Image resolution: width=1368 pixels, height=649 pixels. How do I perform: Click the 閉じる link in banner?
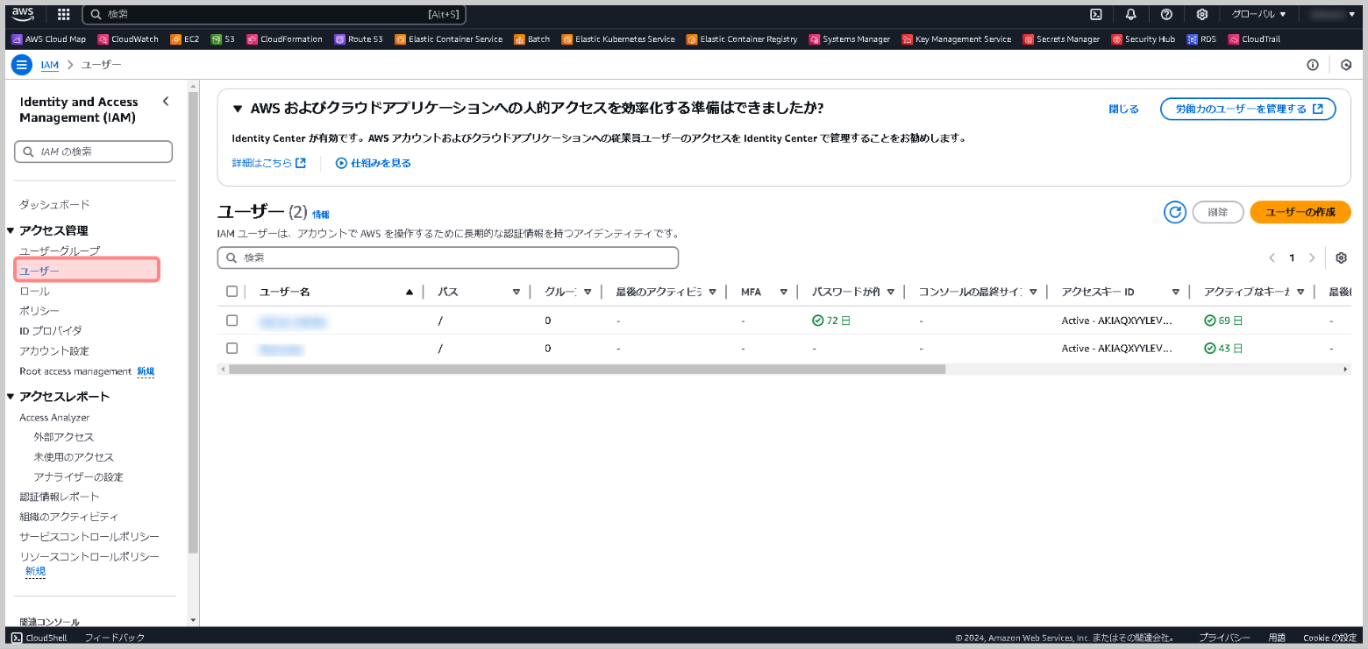1124,109
